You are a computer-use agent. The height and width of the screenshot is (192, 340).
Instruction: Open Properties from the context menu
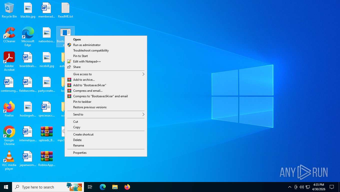pyautogui.click(x=106, y=153)
